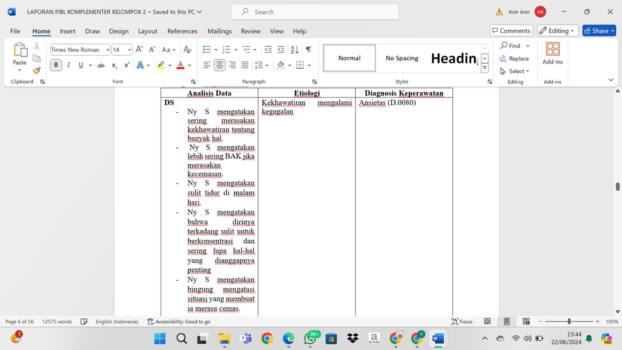
Task: Click the vertical scrollbar thumb
Action: (617, 187)
